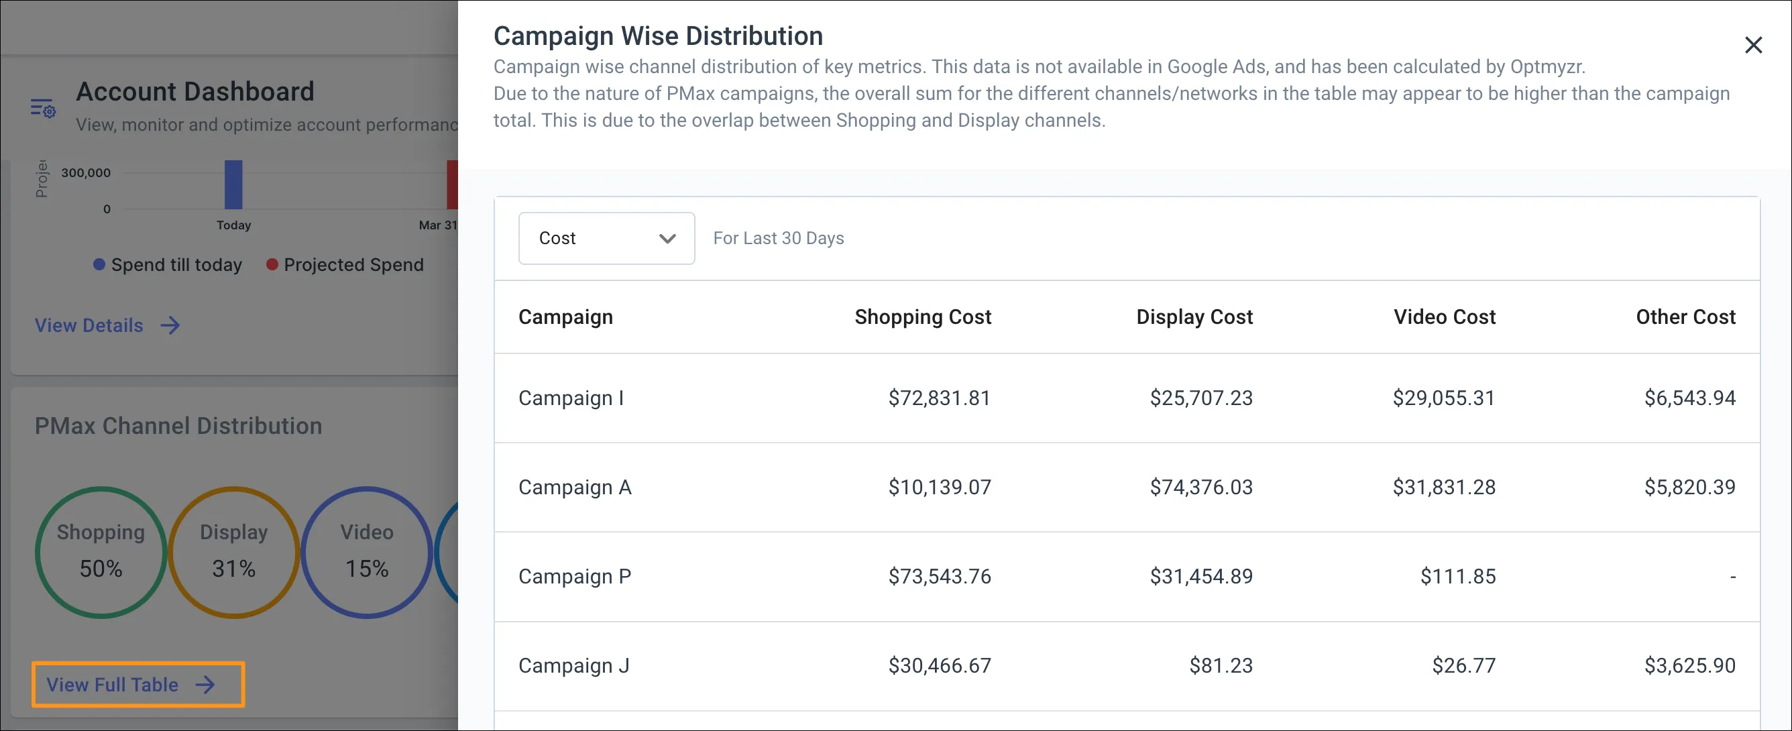Close the Campaign Wise Distribution panel
Image resolution: width=1792 pixels, height=731 pixels.
pos(1752,45)
